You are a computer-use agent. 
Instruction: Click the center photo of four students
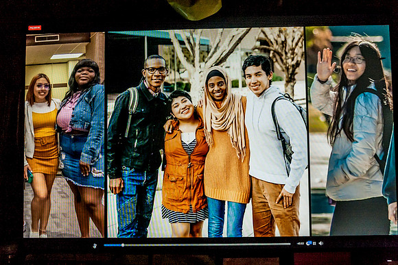pyautogui.click(x=208, y=131)
